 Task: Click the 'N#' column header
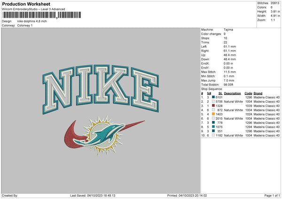click(x=209, y=93)
